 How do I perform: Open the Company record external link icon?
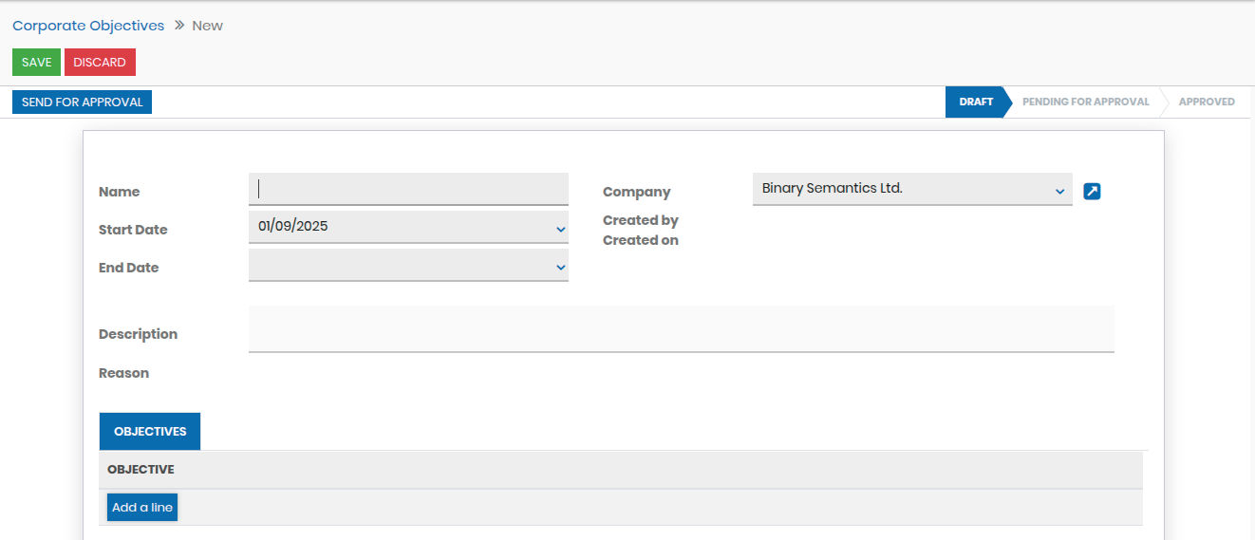click(x=1092, y=192)
